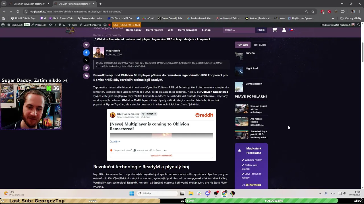Copy article link via chain icon
This screenshot has width=364, height=204.
click(86, 68)
